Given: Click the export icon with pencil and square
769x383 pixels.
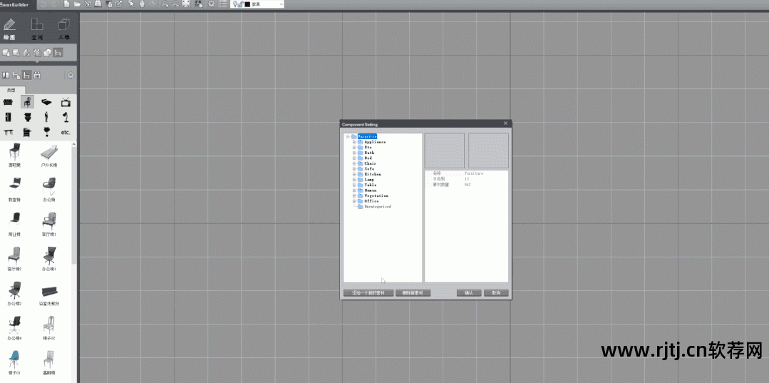Looking at the screenshot, I should tap(119, 4).
